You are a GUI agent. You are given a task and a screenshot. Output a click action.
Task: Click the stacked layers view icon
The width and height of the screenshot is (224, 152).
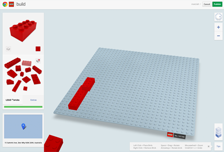[x=219, y=132]
